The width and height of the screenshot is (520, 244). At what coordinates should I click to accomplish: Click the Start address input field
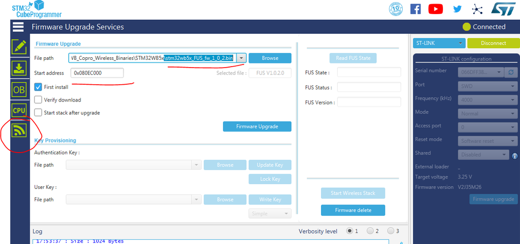pyautogui.click(x=97, y=73)
